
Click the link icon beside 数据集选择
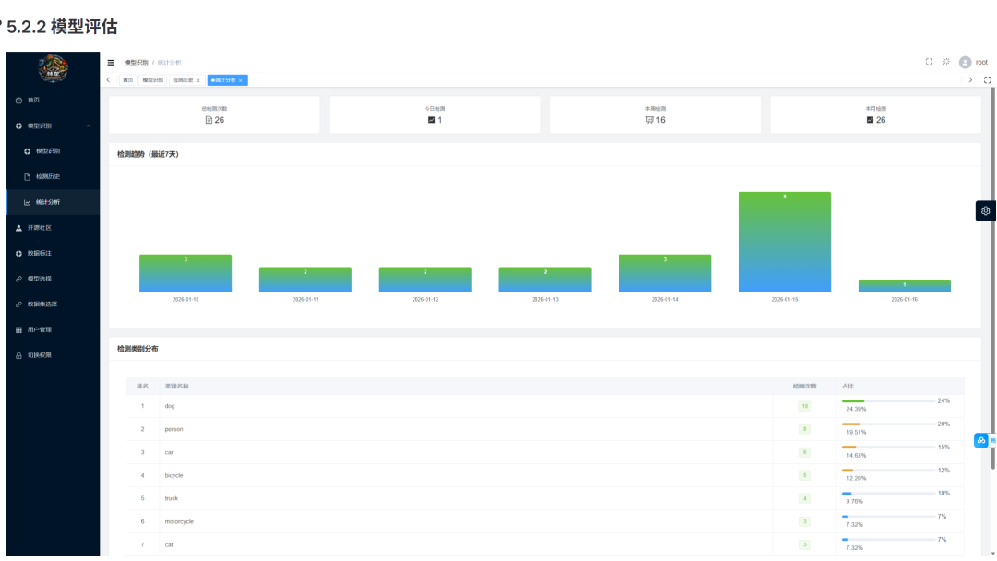18,304
